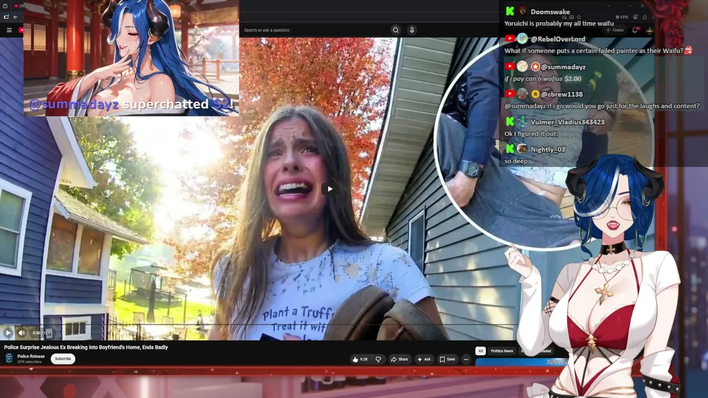Toggle the browser VPN indicator
The image size is (708, 398).
tap(623, 17)
